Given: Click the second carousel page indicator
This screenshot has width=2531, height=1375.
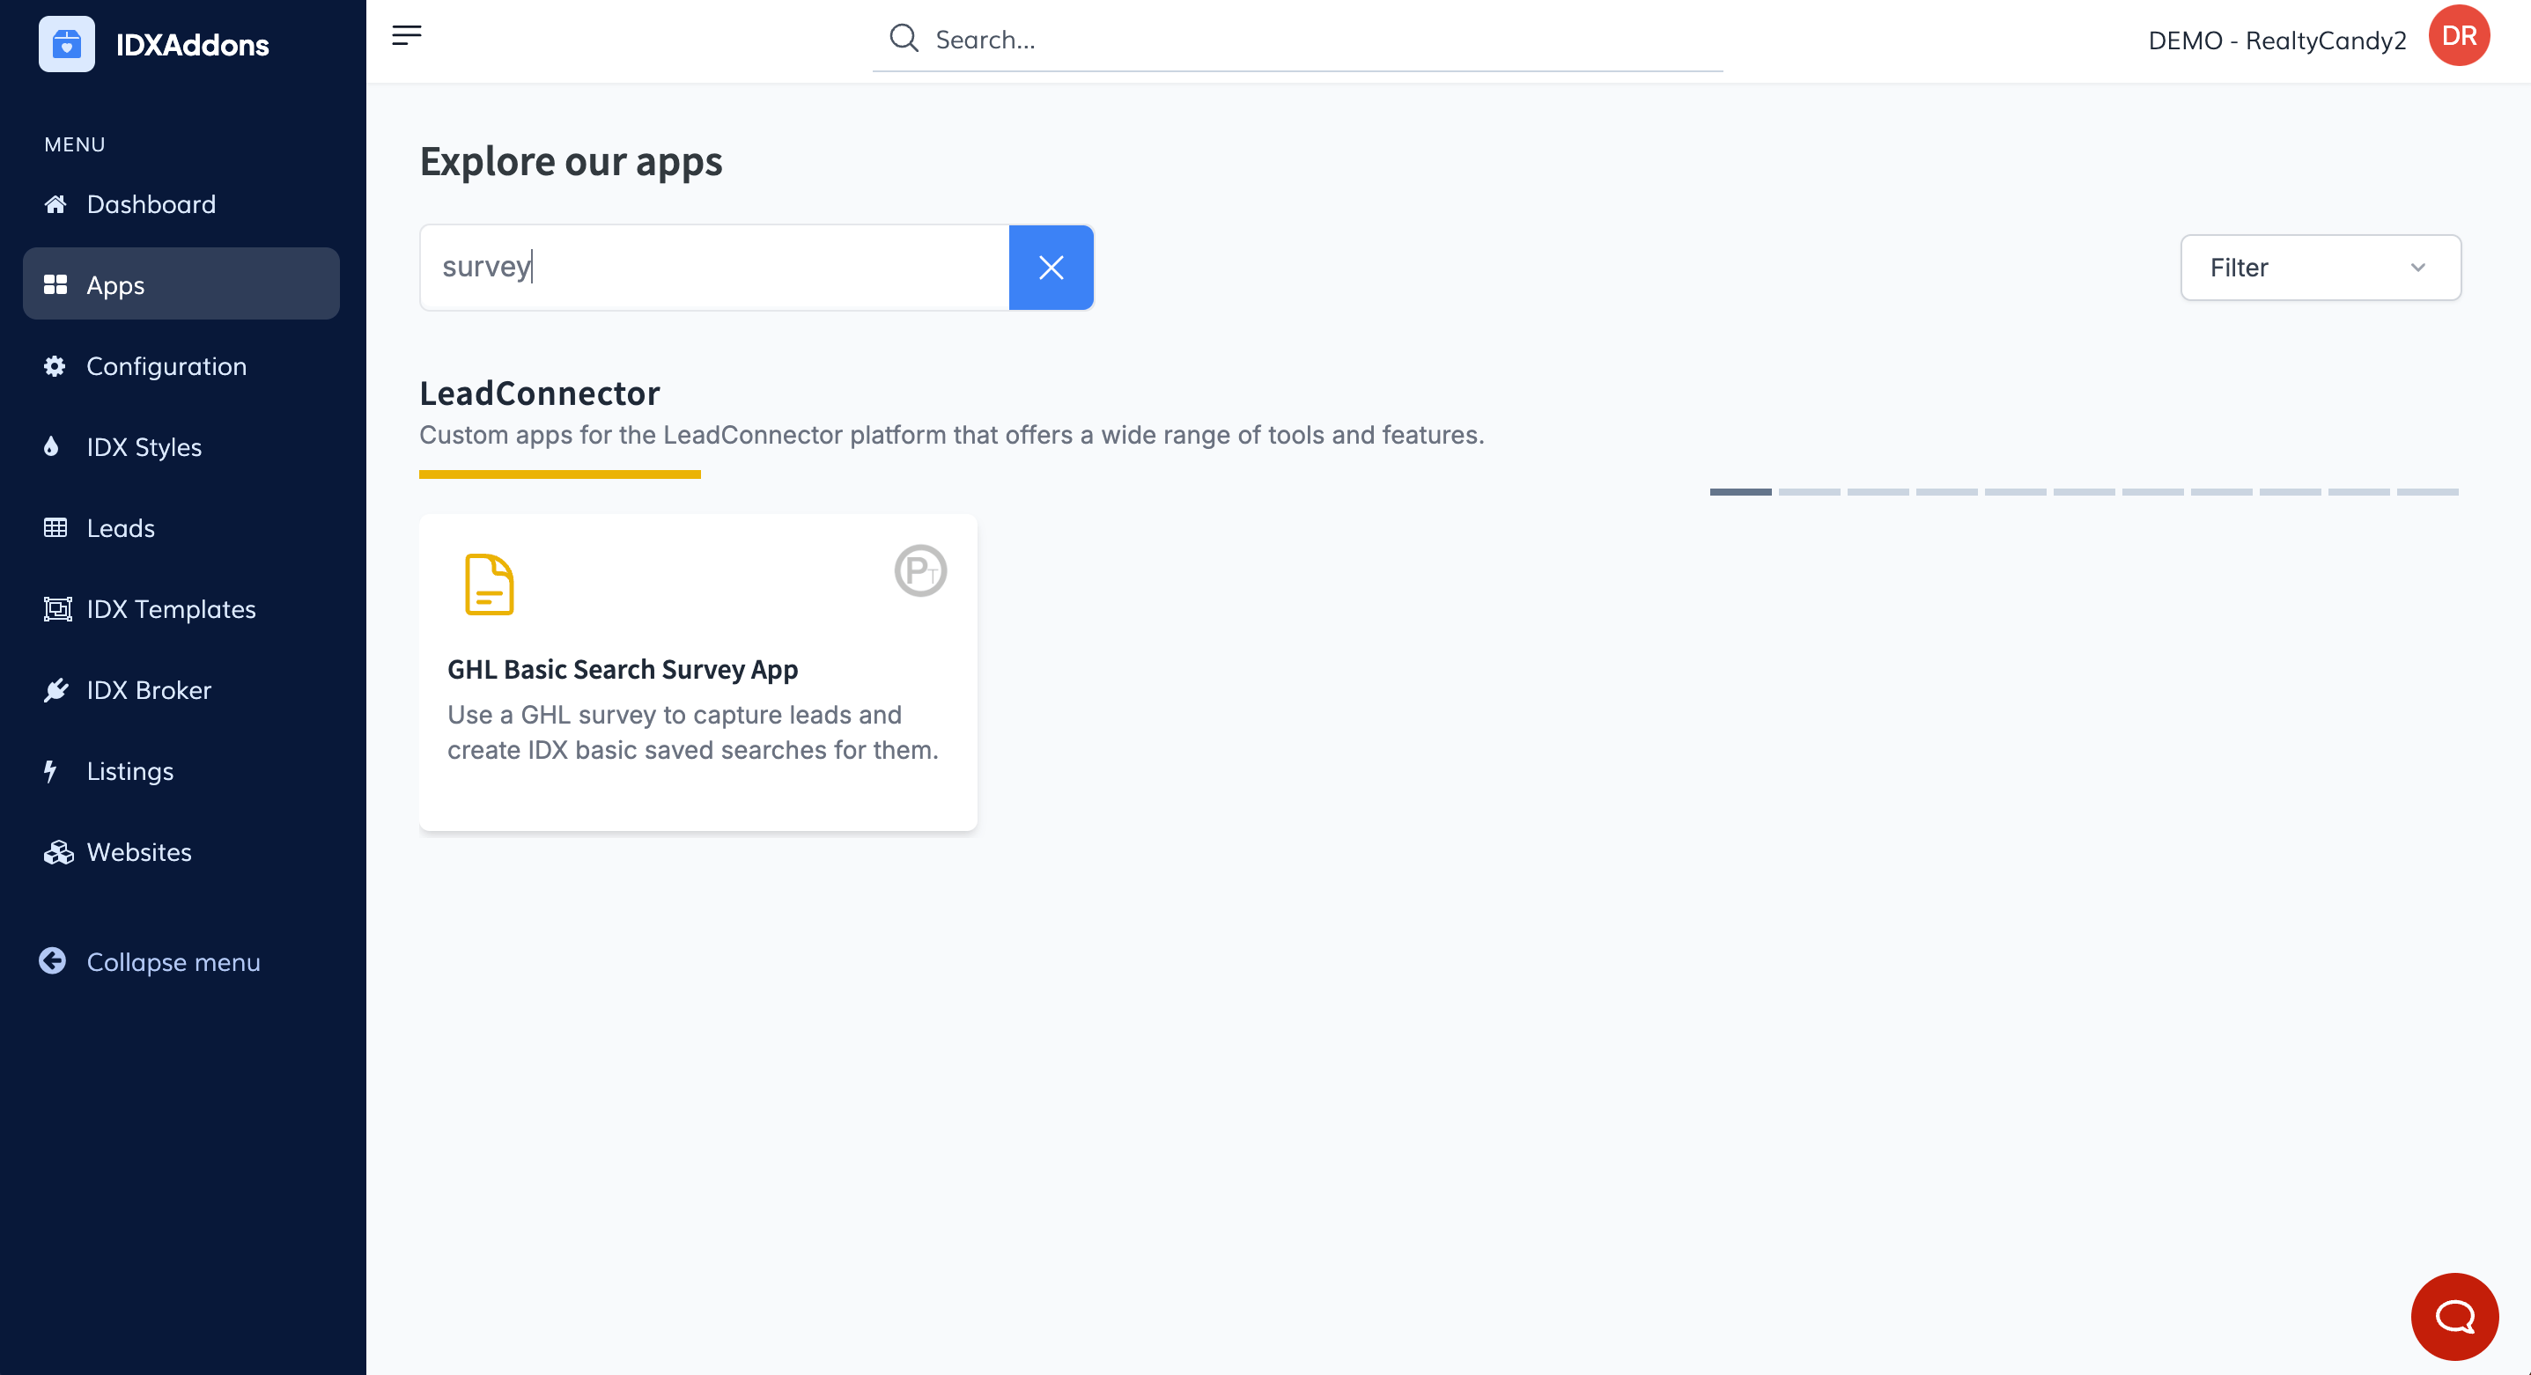Looking at the screenshot, I should pyautogui.click(x=1808, y=491).
